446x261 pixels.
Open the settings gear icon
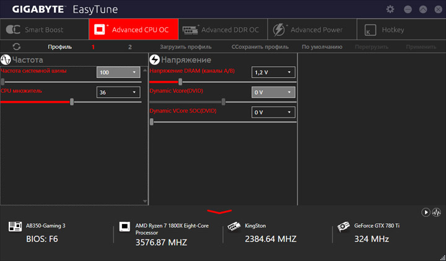(x=390, y=9)
